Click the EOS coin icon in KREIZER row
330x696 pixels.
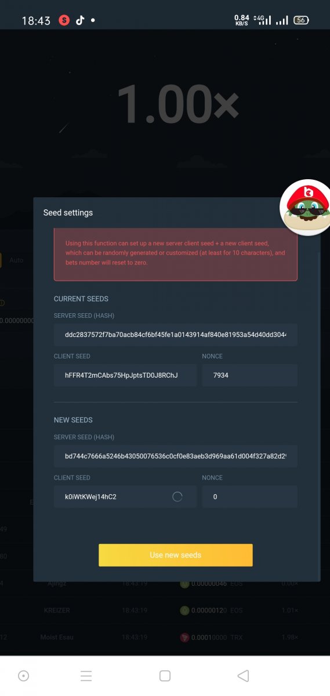[x=184, y=610]
